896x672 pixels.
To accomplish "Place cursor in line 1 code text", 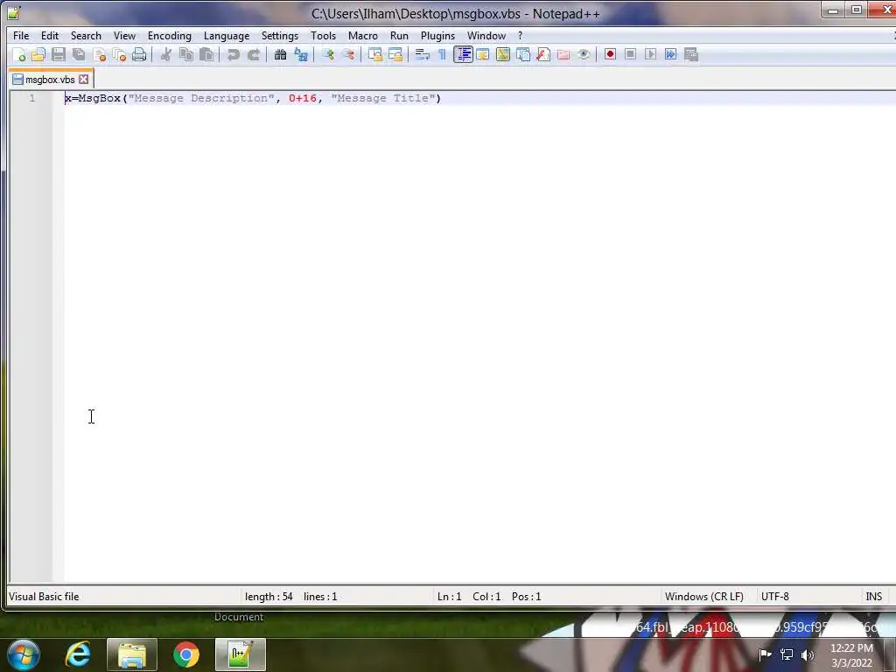I will click(x=253, y=98).
